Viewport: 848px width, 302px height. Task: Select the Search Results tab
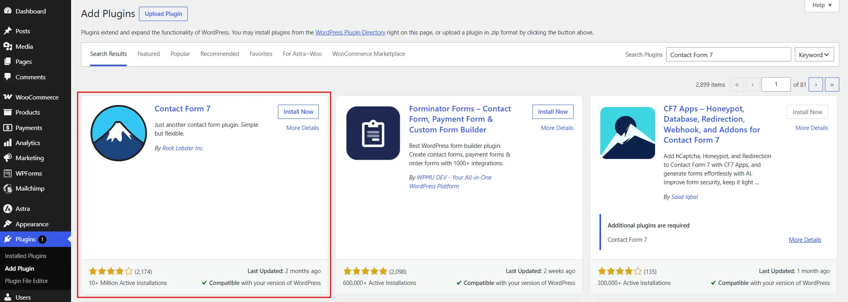(108, 54)
